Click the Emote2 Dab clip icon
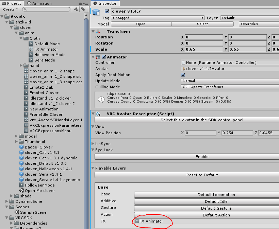The height and width of the screenshot is (229, 279). point(26,87)
